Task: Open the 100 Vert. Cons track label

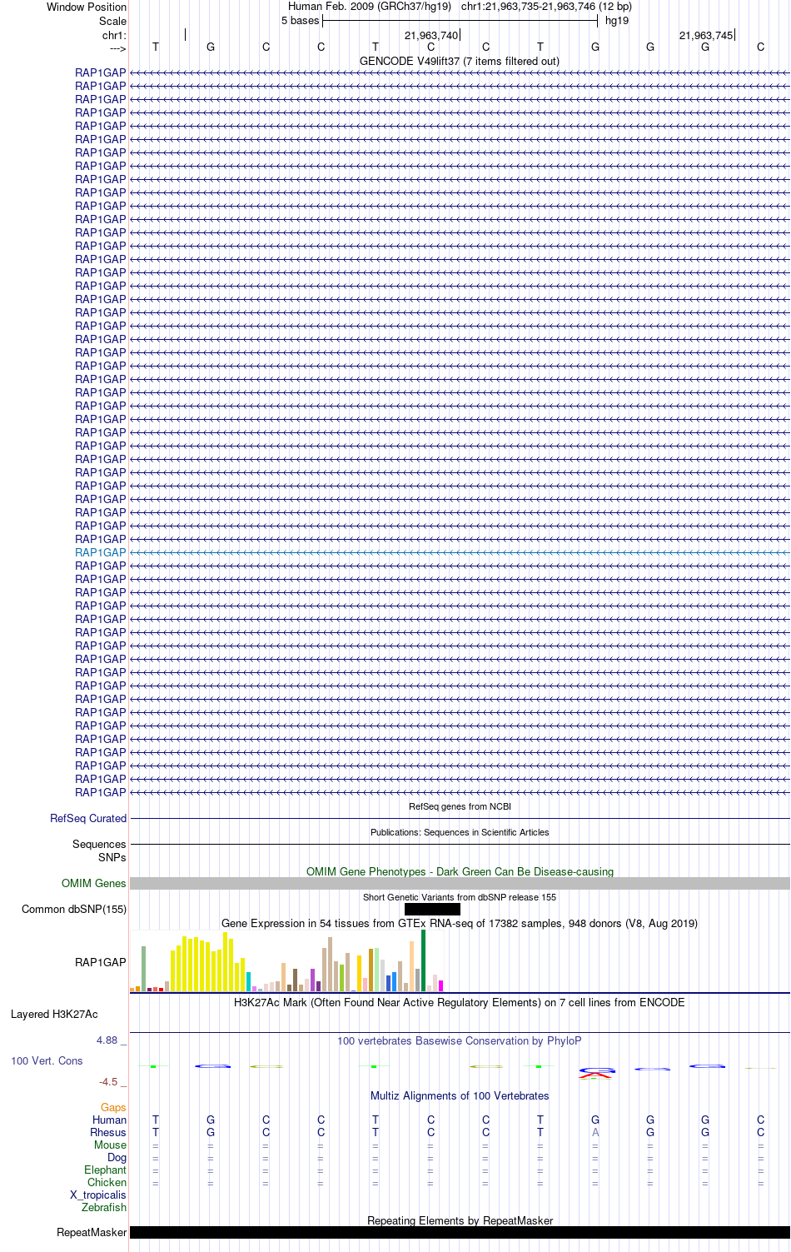Action: coord(47,1060)
